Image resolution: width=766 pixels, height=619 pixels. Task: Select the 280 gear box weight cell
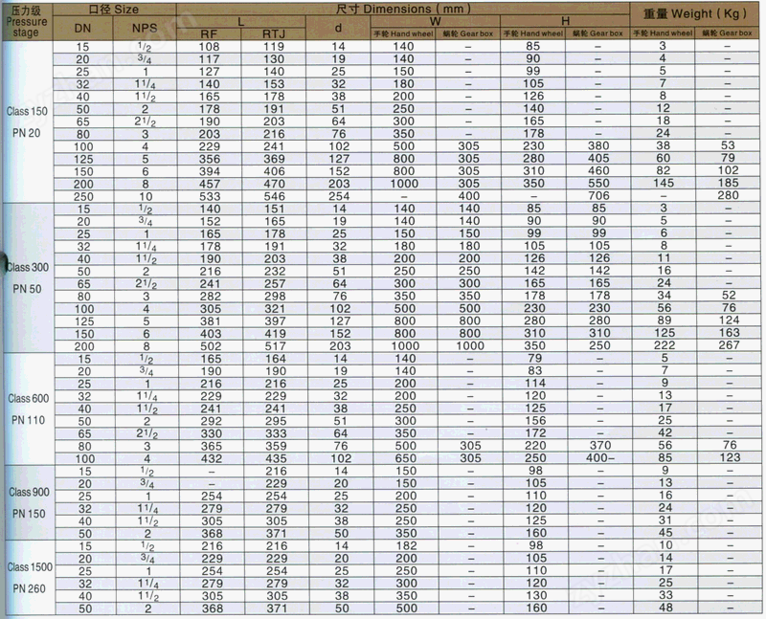coord(727,195)
